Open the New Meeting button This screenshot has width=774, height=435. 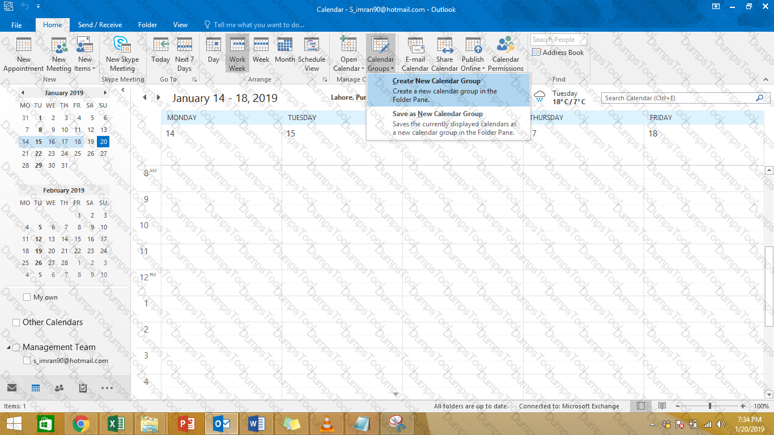[59, 55]
